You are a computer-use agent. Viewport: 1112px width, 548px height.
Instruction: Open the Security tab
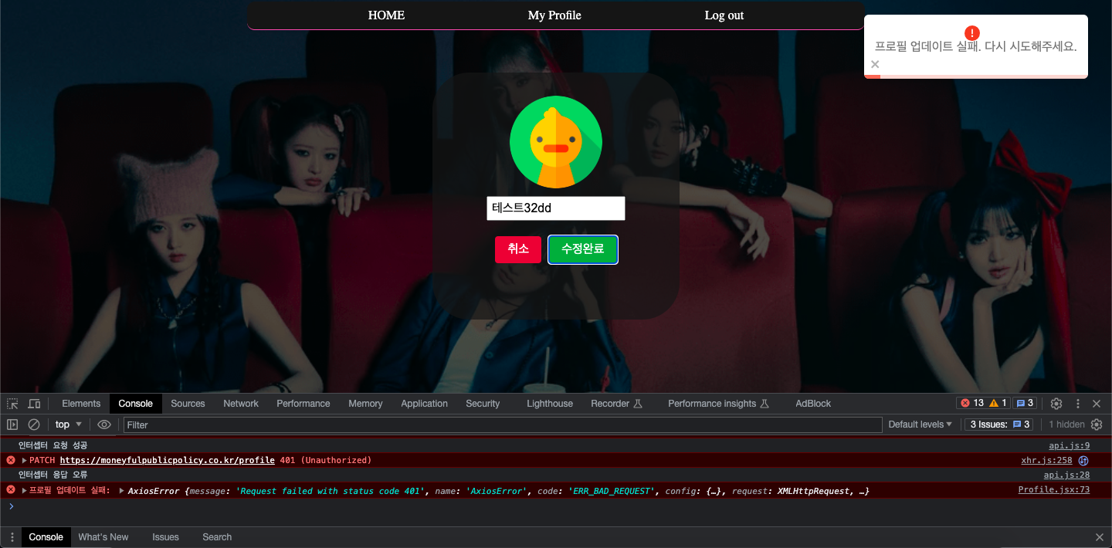click(483, 404)
